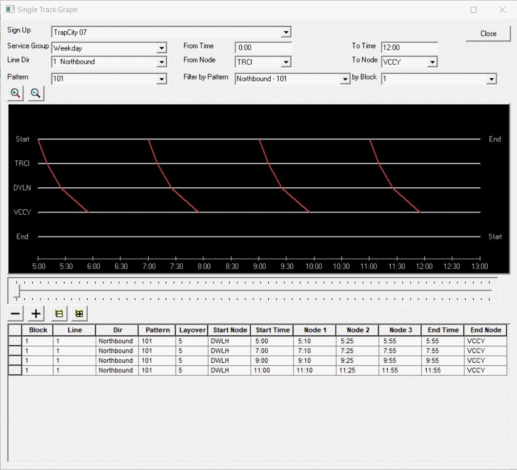This screenshot has height=470, width=517.
Task: Open the To Node dropdown
Action: pos(433,62)
